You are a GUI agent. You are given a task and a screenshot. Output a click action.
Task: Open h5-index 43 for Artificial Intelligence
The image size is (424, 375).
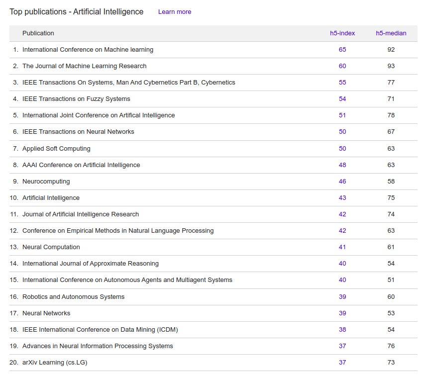tap(342, 198)
